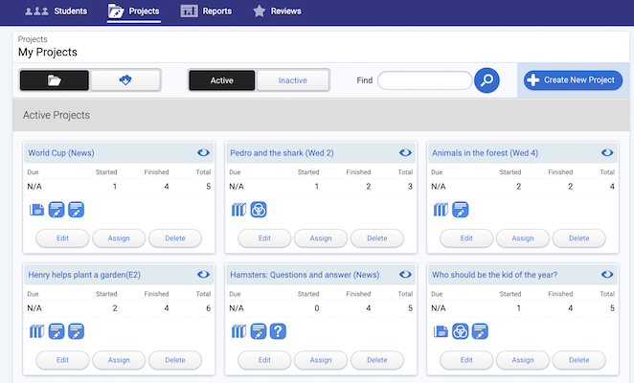Click the Venn diagram icon in Kid of the year card

460,331
